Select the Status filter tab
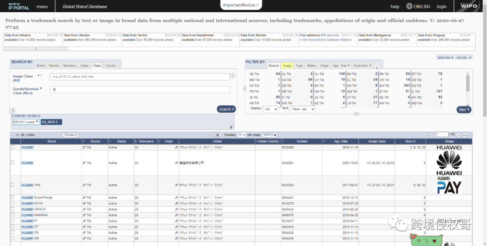Screen dimensions: 487x246 click(311, 65)
